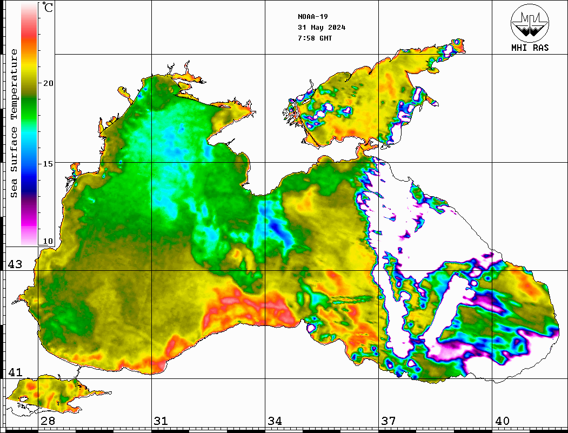The height and width of the screenshot is (433, 568).
Task: Click the 'NOAA-19' satellite label
Action: click(313, 17)
